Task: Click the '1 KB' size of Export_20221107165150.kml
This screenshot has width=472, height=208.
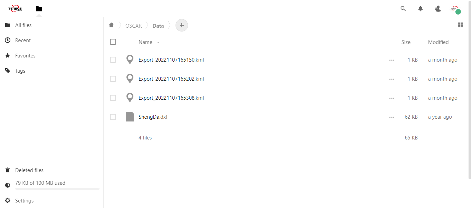Action: pyautogui.click(x=413, y=60)
